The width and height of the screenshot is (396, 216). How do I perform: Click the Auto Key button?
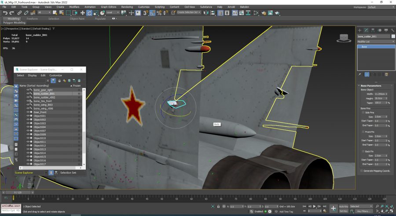click(344, 206)
